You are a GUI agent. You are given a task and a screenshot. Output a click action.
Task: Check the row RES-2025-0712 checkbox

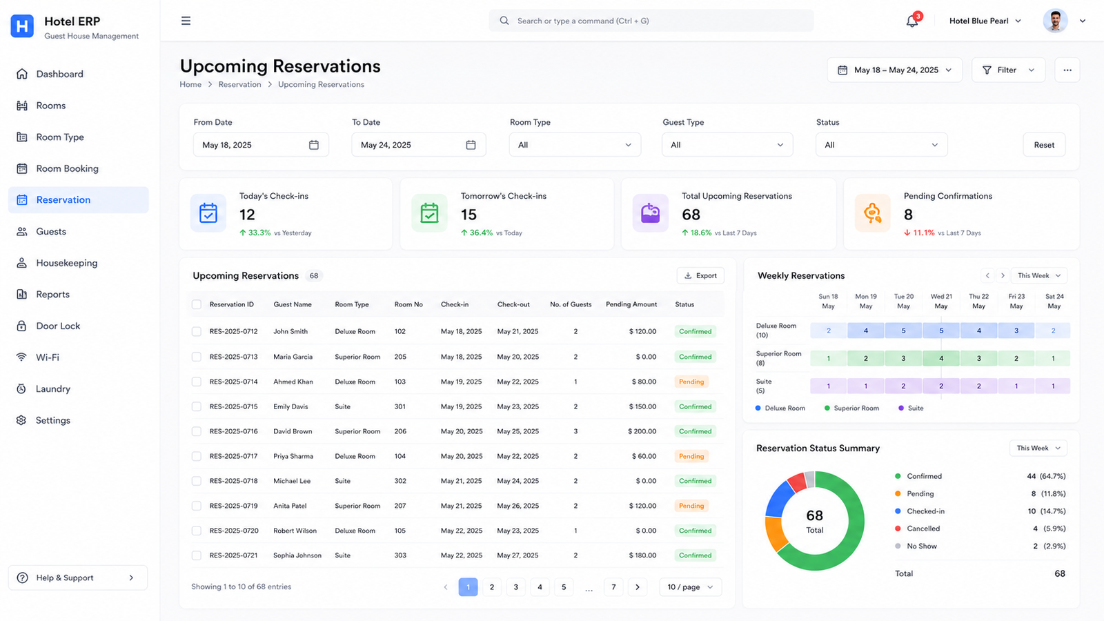point(197,332)
